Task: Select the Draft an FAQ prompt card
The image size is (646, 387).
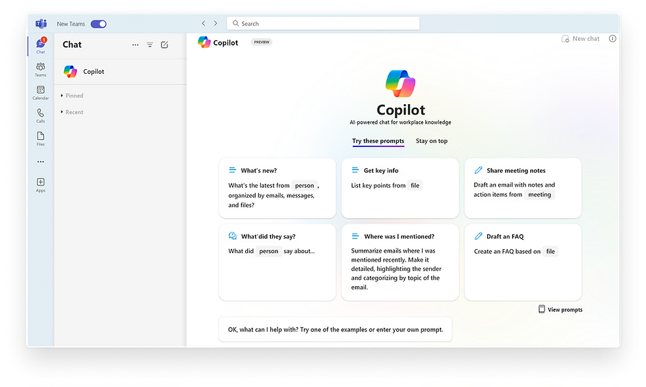Action: (523, 262)
